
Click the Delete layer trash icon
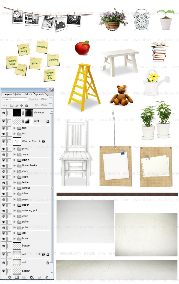46,277
